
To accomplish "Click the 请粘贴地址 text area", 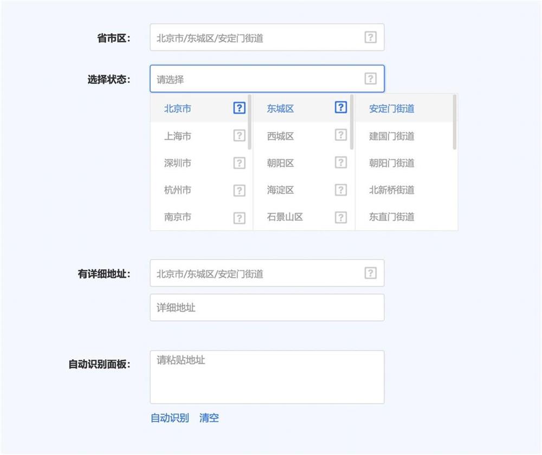I will pyautogui.click(x=267, y=377).
